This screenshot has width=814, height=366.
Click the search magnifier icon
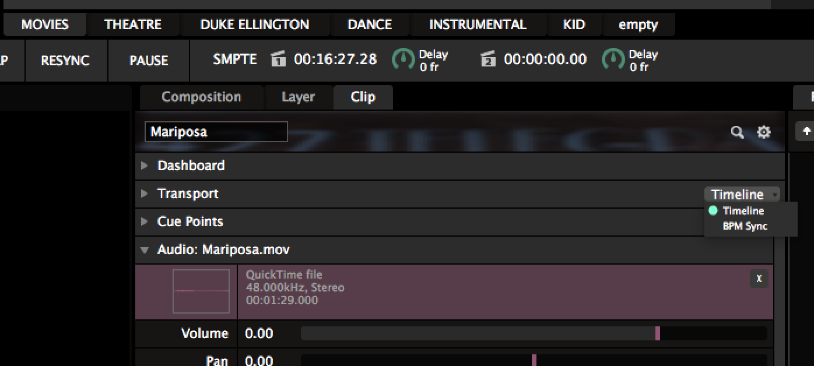click(737, 132)
